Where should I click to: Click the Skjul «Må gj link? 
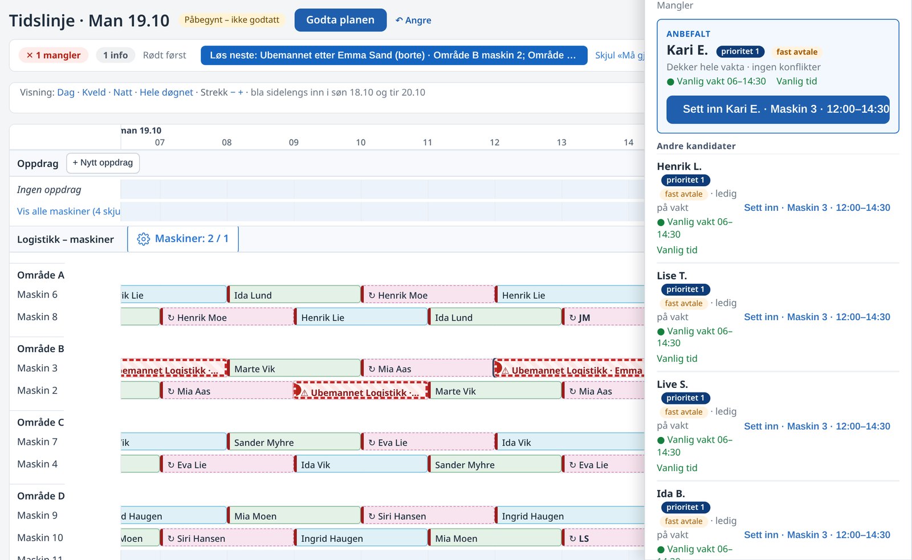click(620, 55)
